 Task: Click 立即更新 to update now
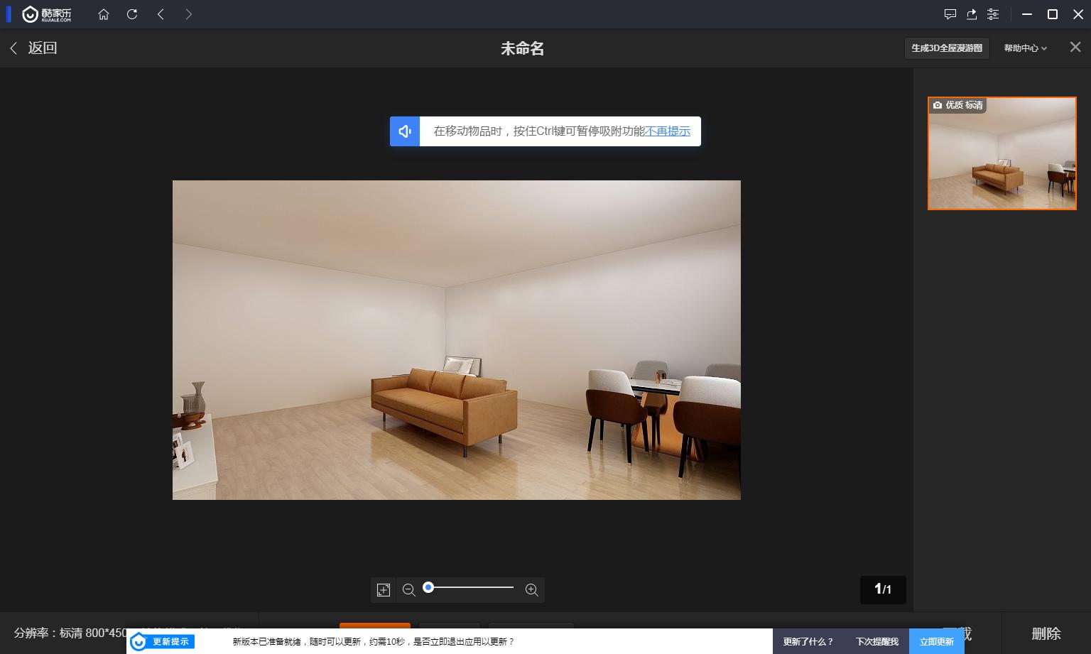936,641
